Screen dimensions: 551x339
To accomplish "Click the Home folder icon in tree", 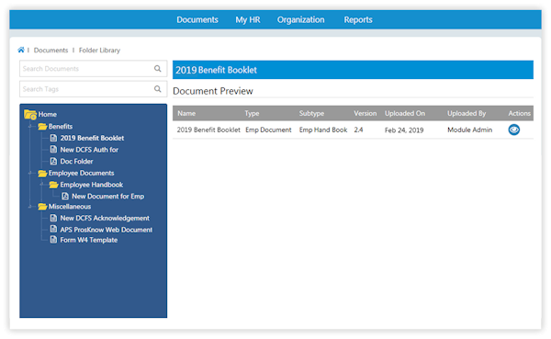I will (x=30, y=114).
